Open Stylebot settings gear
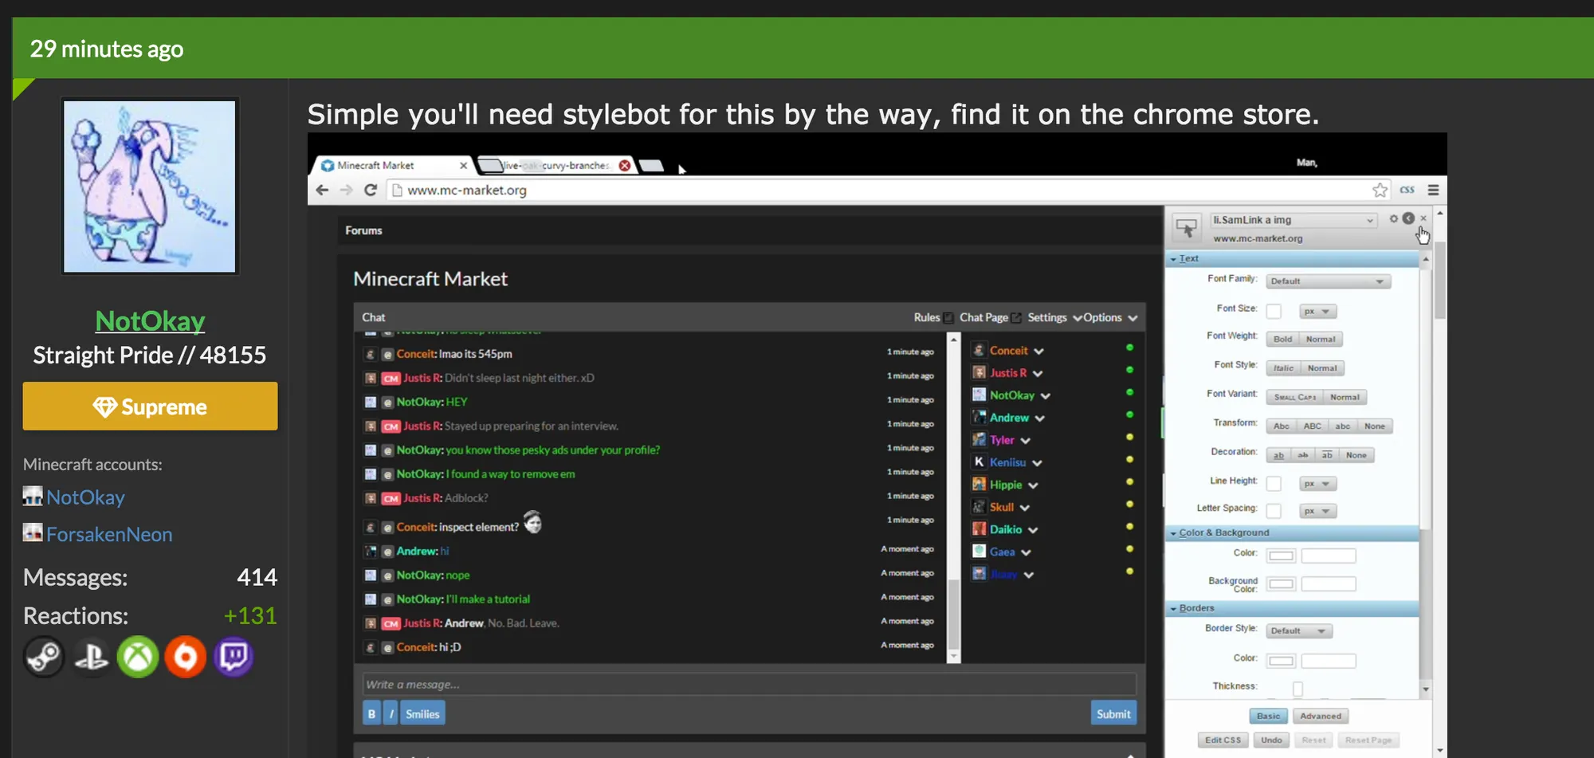Image resolution: width=1594 pixels, height=758 pixels. click(1394, 218)
